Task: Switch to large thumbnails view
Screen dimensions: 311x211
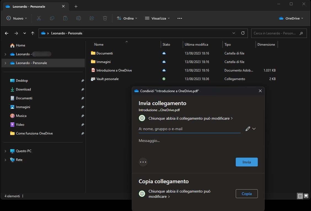Action: 306,196
